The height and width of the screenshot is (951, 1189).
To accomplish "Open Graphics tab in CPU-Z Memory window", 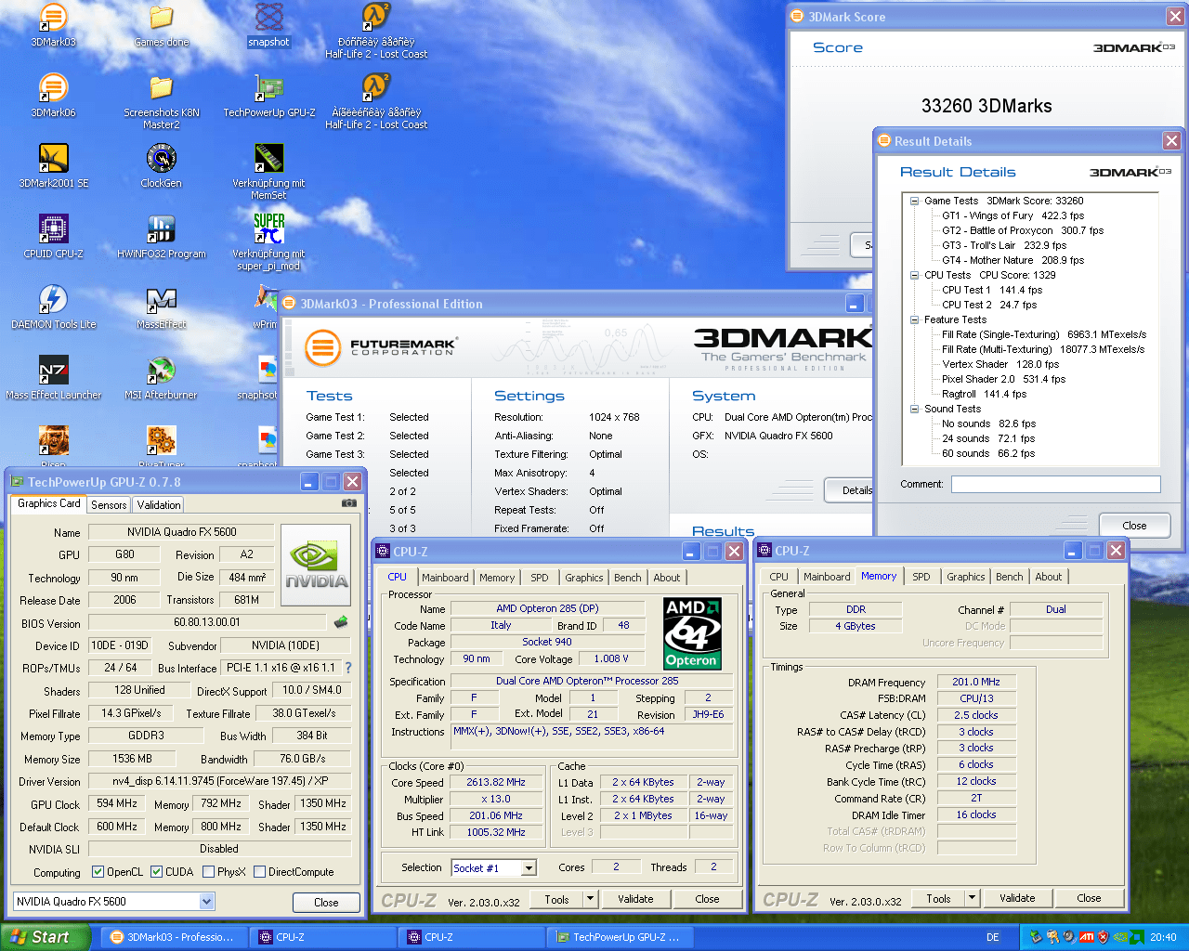I will (x=965, y=577).
